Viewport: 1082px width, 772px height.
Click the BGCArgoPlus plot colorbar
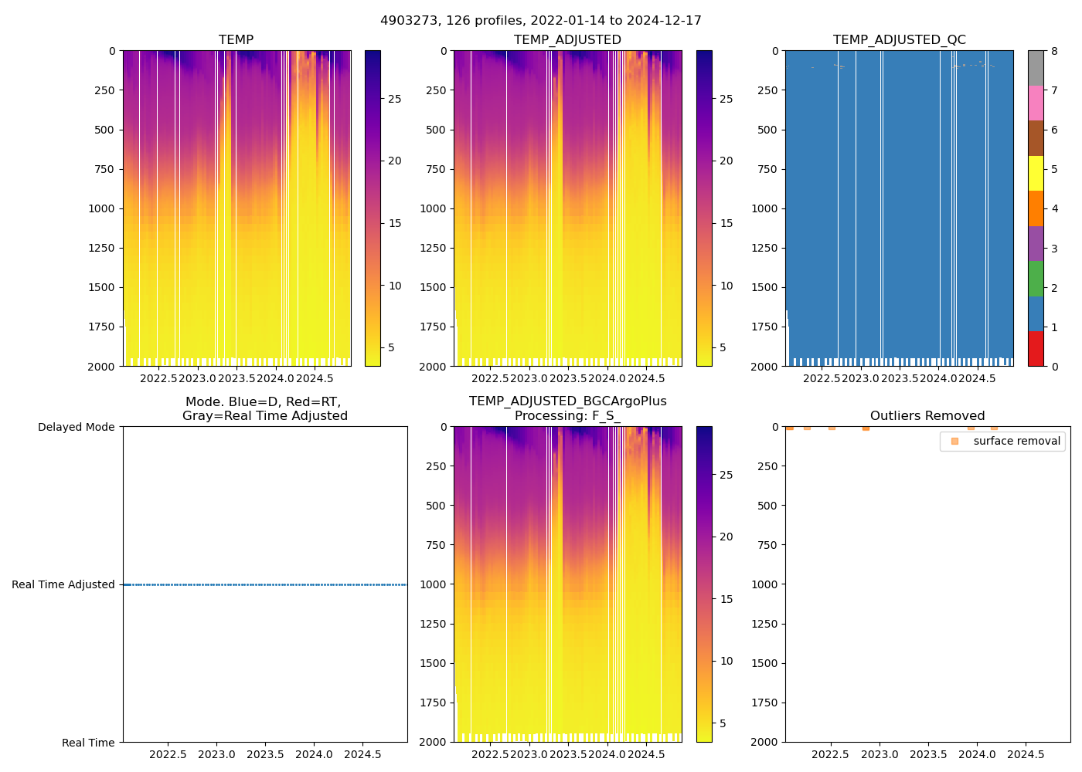pos(704,584)
